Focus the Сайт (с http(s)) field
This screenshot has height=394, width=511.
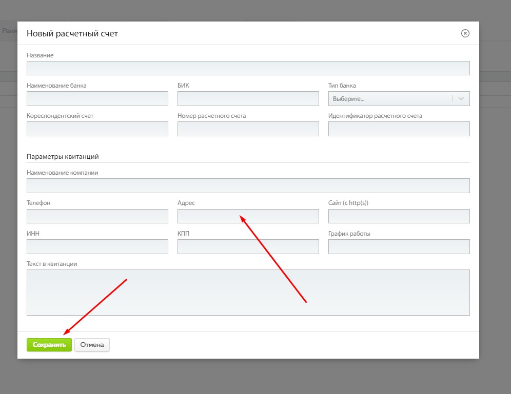(x=399, y=216)
